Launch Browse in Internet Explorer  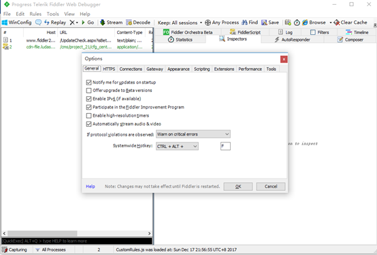314,22
